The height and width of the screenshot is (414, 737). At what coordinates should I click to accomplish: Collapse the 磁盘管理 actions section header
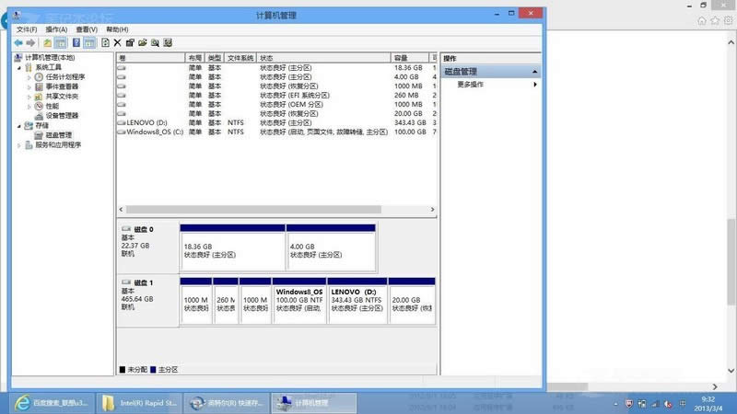coord(534,71)
